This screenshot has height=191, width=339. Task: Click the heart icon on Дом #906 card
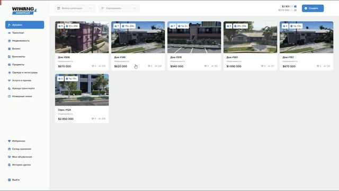[93, 66]
